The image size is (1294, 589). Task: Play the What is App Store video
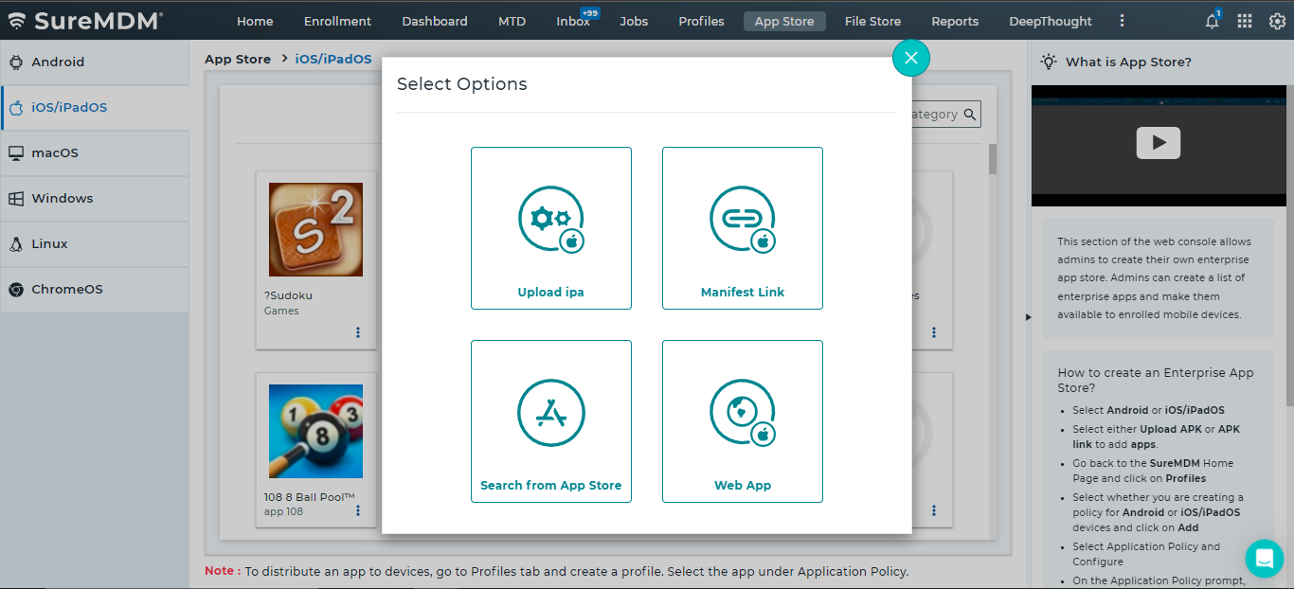point(1159,143)
